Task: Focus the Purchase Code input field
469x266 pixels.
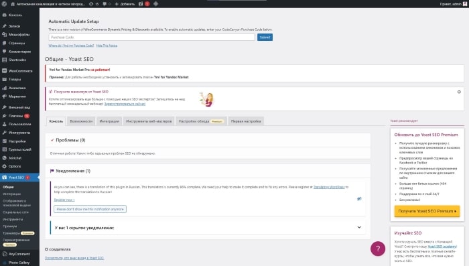Action: point(151,38)
